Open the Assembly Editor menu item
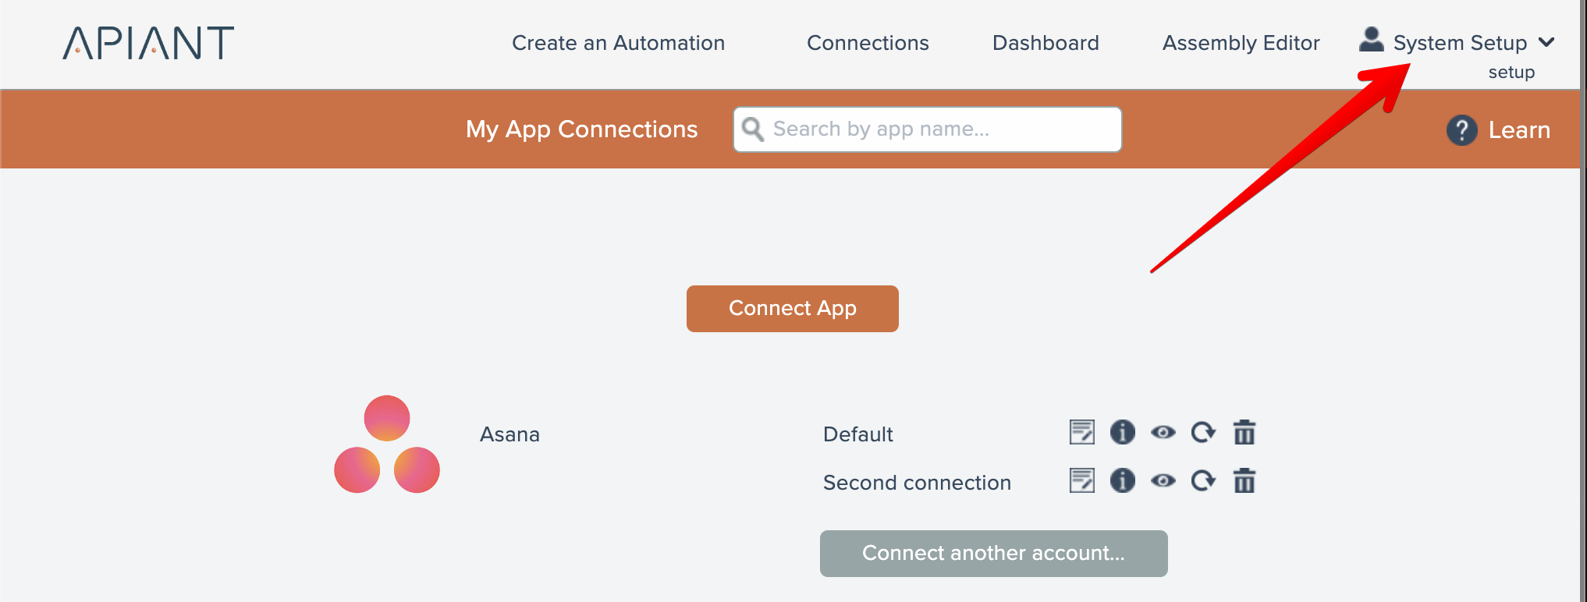Screen dimensions: 1587x602 (x=1241, y=43)
